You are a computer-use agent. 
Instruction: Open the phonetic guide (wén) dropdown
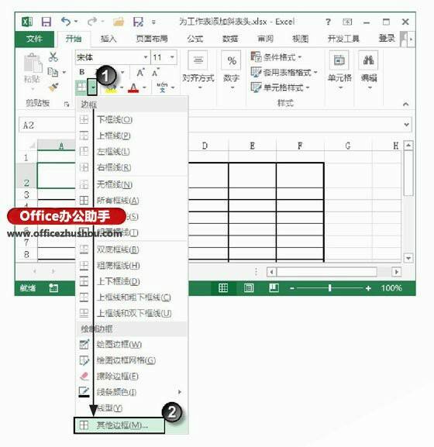click(173, 88)
